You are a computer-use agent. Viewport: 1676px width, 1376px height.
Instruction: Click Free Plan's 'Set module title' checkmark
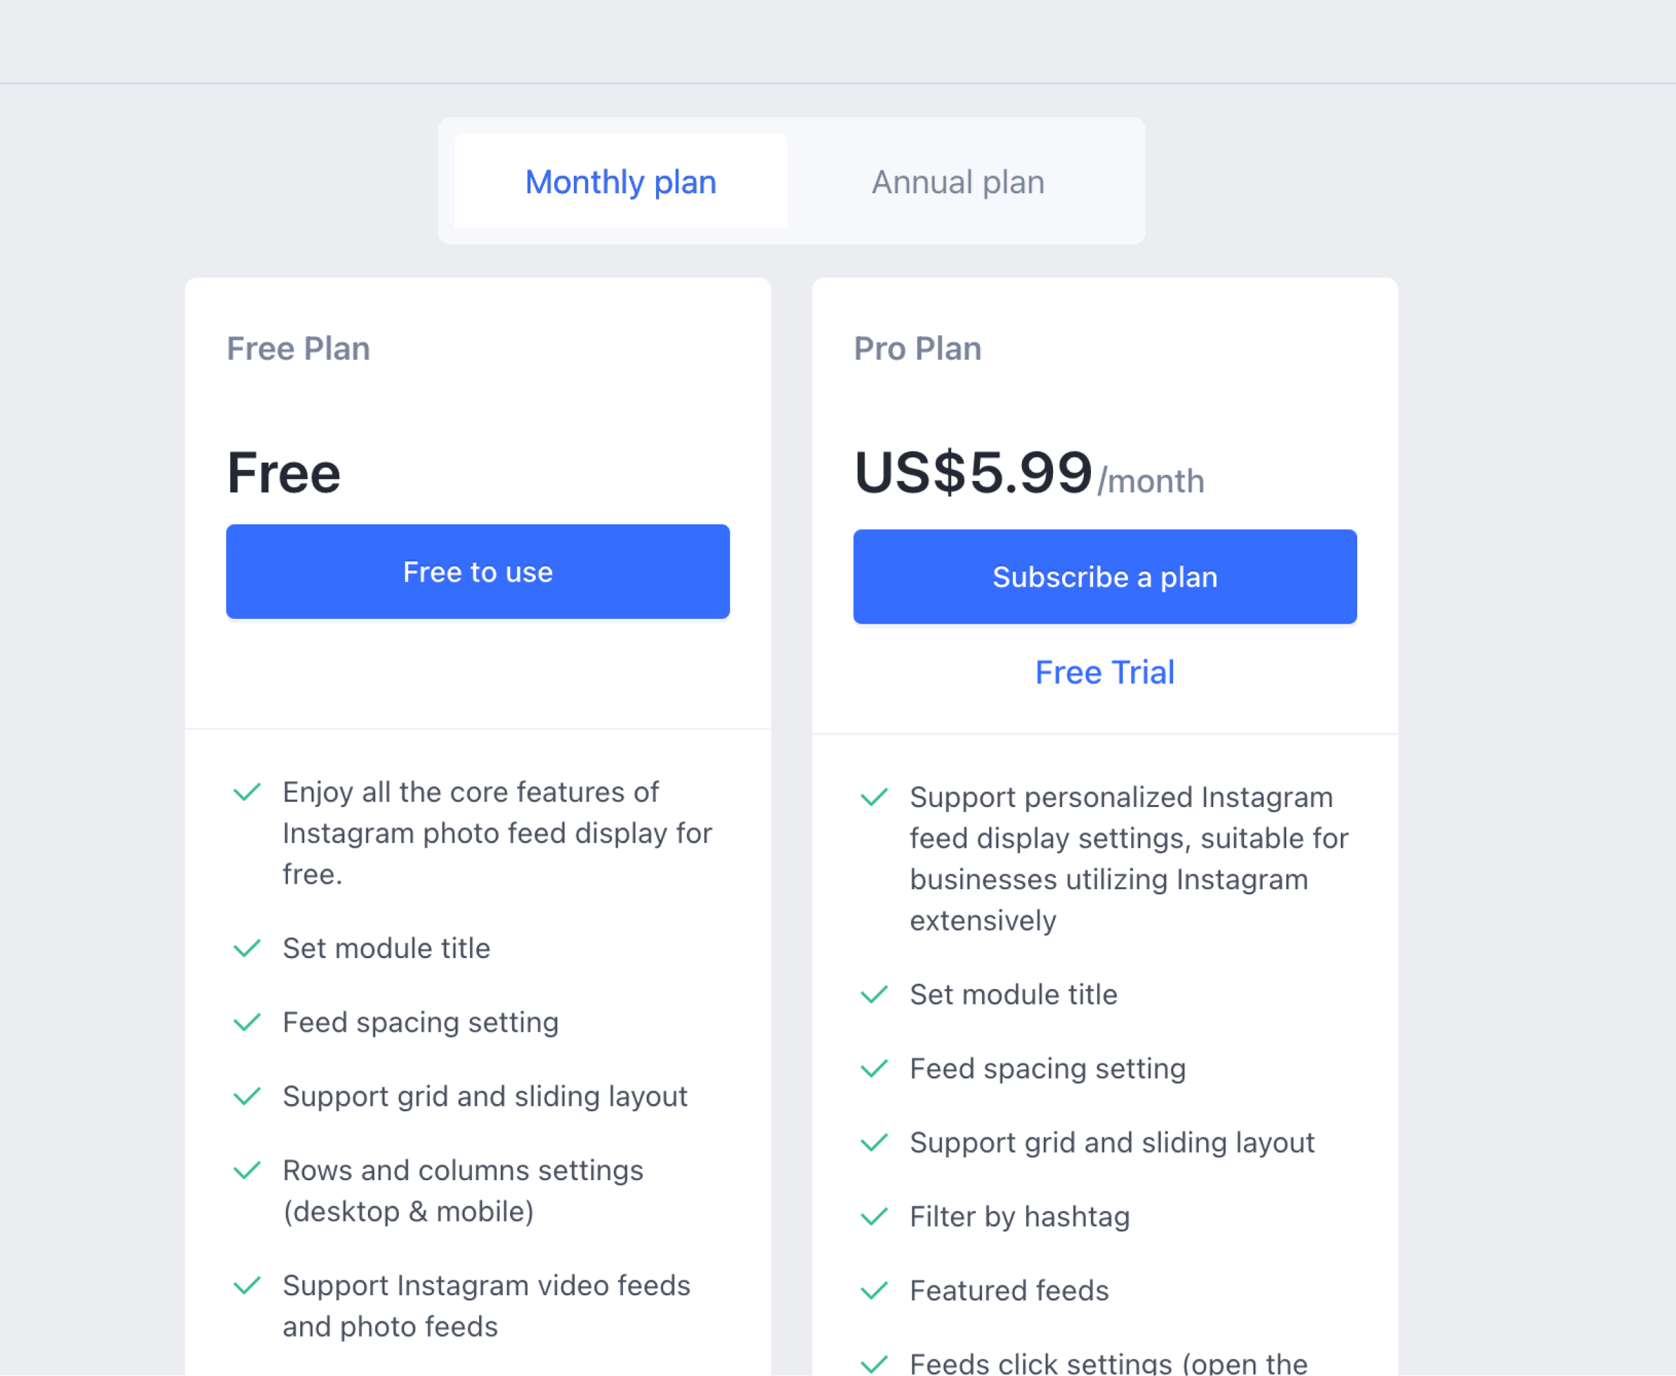tap(247, 948)
